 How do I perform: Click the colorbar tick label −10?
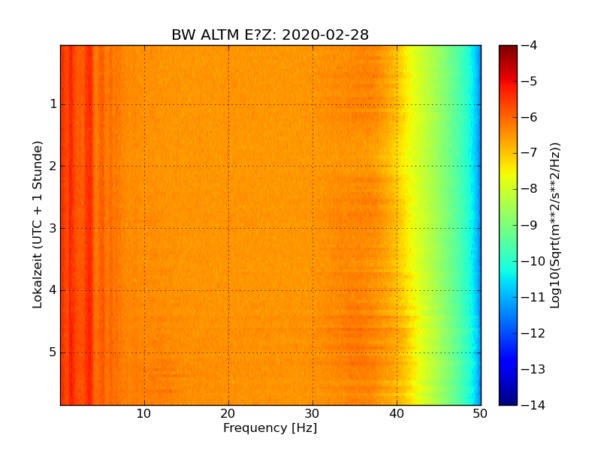pos(533,261)
